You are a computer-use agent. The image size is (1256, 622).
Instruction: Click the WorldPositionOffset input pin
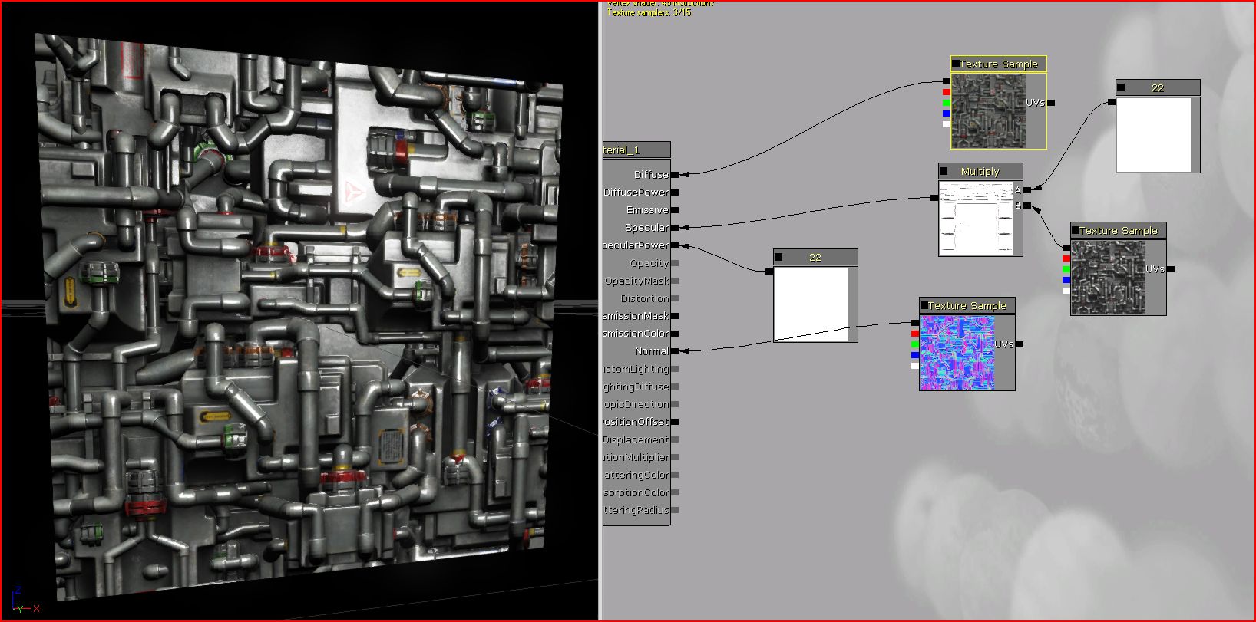(675, 422)
